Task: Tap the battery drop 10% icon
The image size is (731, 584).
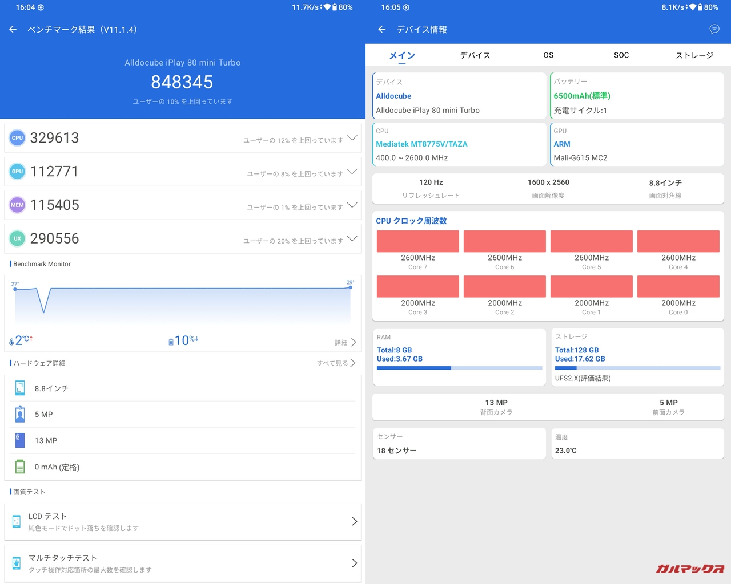Action: click(171, 342)
